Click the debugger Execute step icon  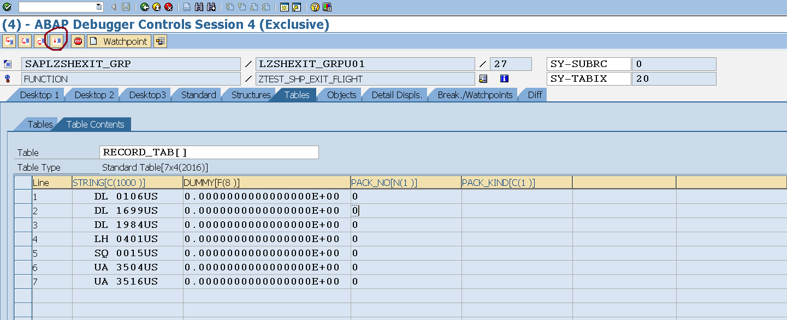pyautogui.click(x=25, y=41)
